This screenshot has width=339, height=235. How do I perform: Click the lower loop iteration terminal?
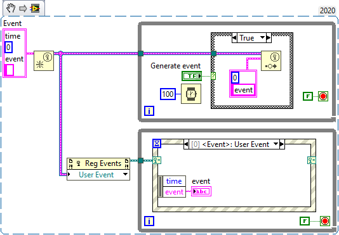[x=149, y=221]
